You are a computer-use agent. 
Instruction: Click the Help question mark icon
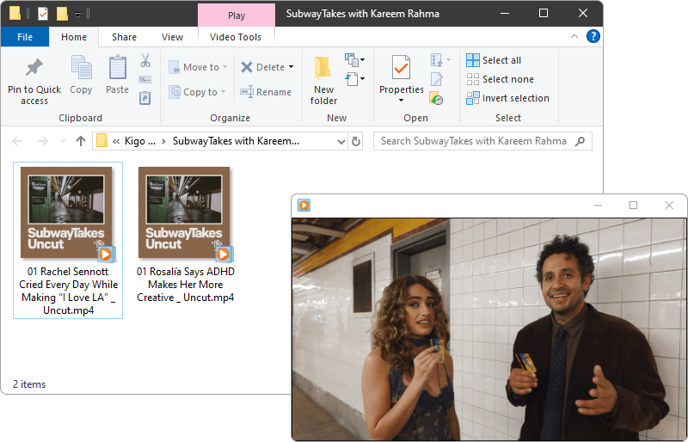pos(593,36)
